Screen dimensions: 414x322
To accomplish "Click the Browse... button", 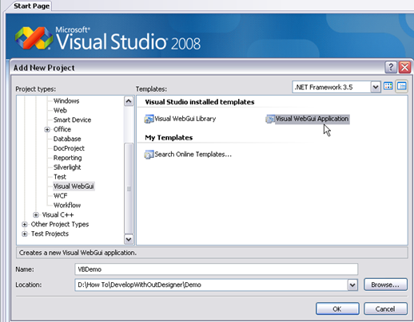I will [x=385, y=285].
